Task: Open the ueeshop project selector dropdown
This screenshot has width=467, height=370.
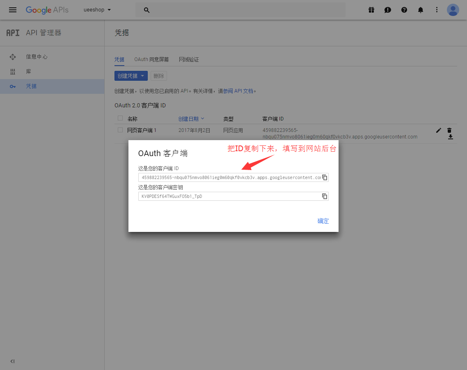Action: pos(97,10)
